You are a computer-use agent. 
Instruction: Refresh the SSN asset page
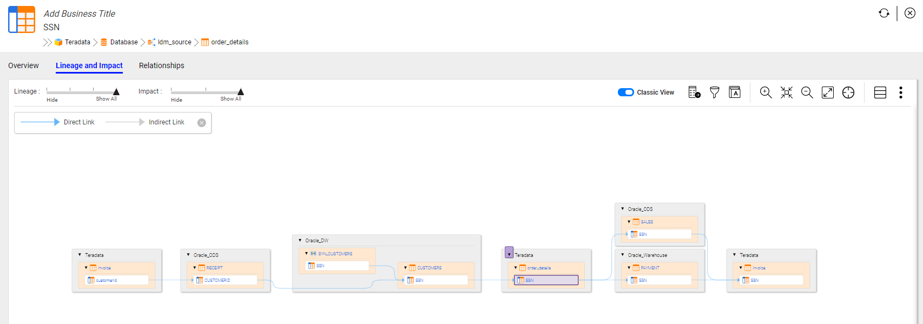click(x=884, y=13)
